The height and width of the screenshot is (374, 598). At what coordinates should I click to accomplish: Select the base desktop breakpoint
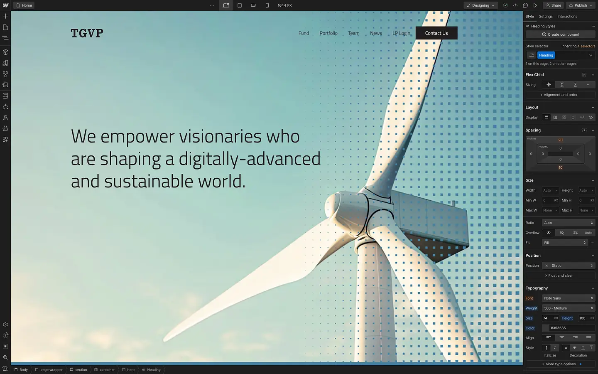click(x=226, y=5)
